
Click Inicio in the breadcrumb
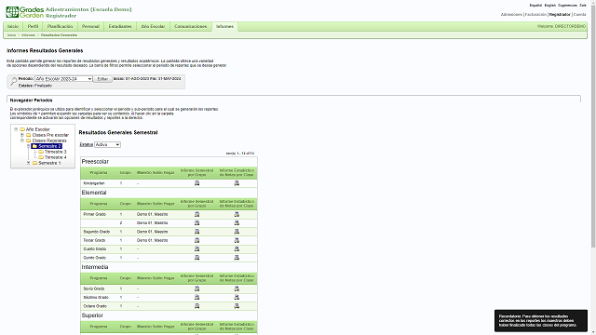12,35
